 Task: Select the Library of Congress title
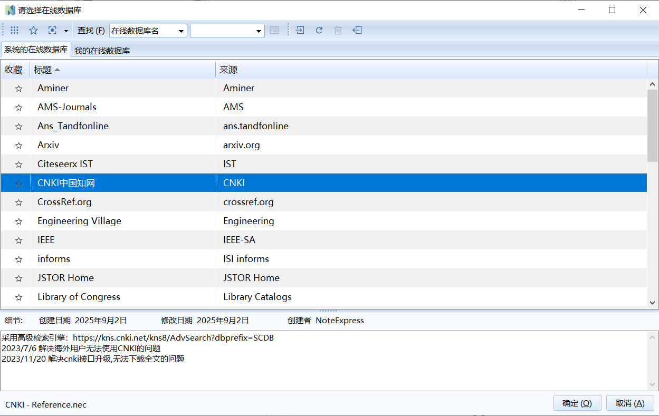coord(79,297)
